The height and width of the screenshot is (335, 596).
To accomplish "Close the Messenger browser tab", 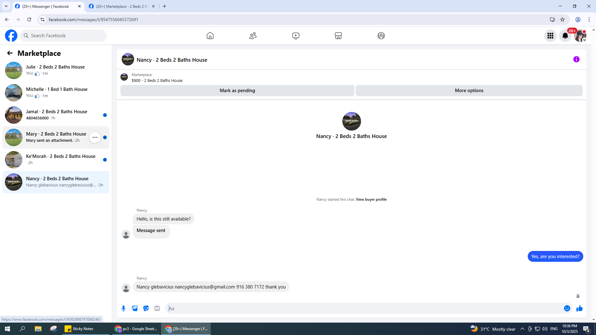I will 79,6.
